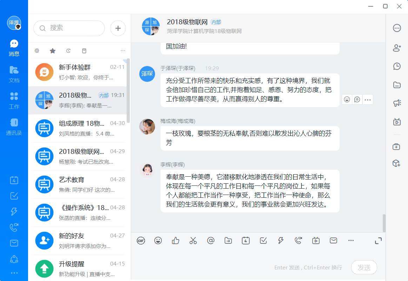Viewport: 408px width, 281px height.
Task: Open group announcements megaphone icon
Action: 397,103
